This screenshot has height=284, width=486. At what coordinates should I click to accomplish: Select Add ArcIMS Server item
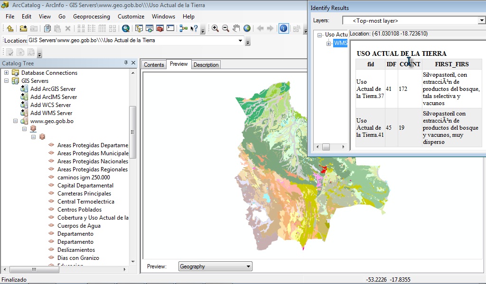click(54, 97)
